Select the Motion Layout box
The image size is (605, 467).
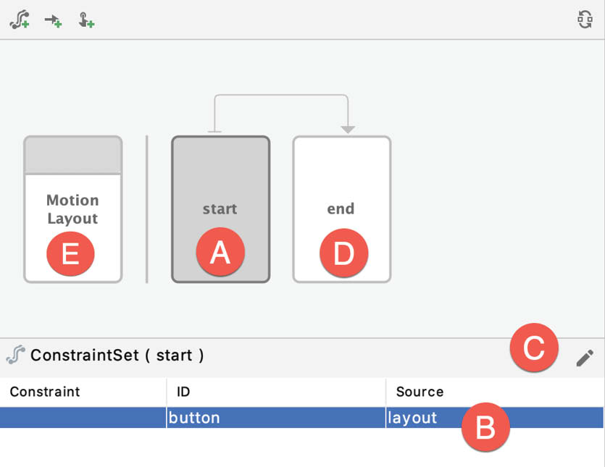click(x=73, y=209)
